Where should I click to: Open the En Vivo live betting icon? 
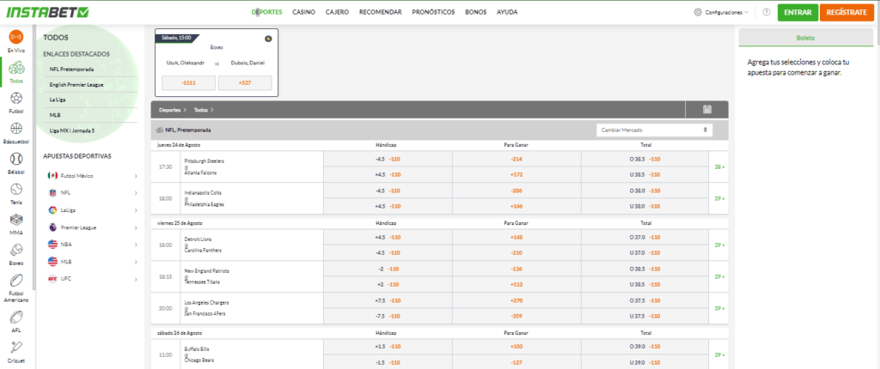coord(16,38)
